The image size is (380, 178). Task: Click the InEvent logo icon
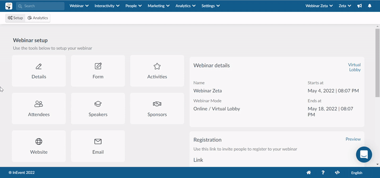click(x=9, y=6)
